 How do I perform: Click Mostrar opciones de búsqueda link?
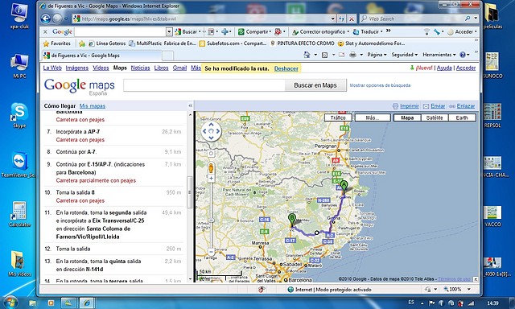[x=380, y=85]
